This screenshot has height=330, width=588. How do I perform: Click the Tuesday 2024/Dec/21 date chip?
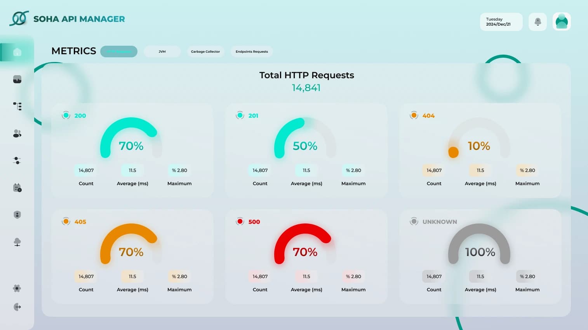point(501,22)
